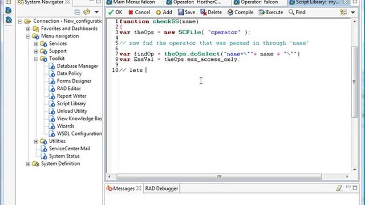Open Forms Designer
365x205 pixels.
(74, 81)
